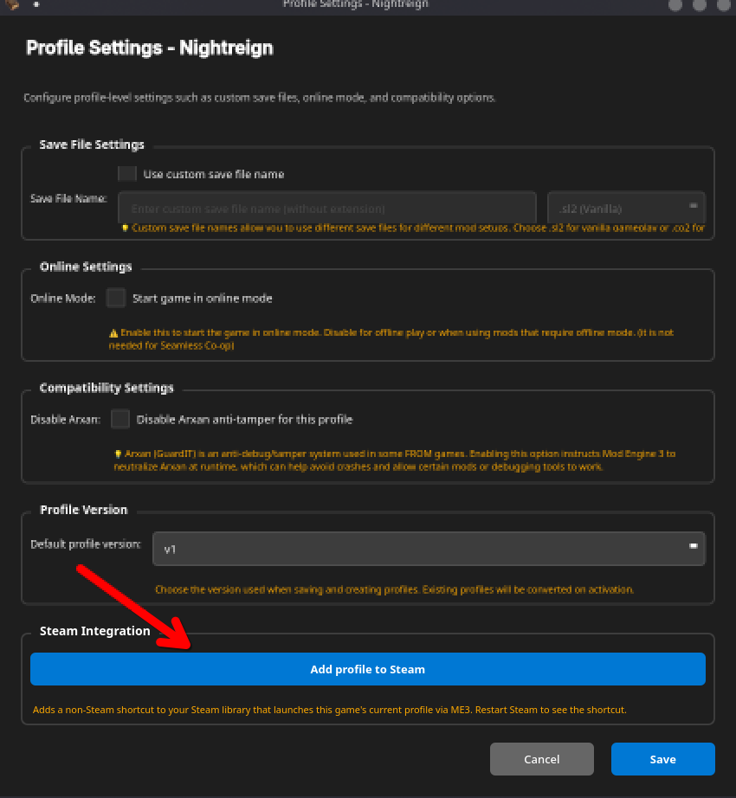Open the default profile version dropdown

click(x=429, y=547)
